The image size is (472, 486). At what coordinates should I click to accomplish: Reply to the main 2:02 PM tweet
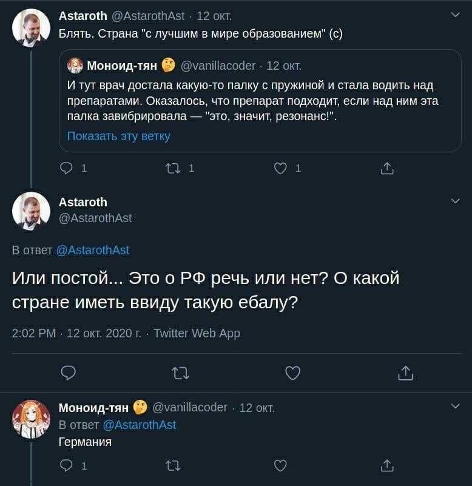(69, 373)
